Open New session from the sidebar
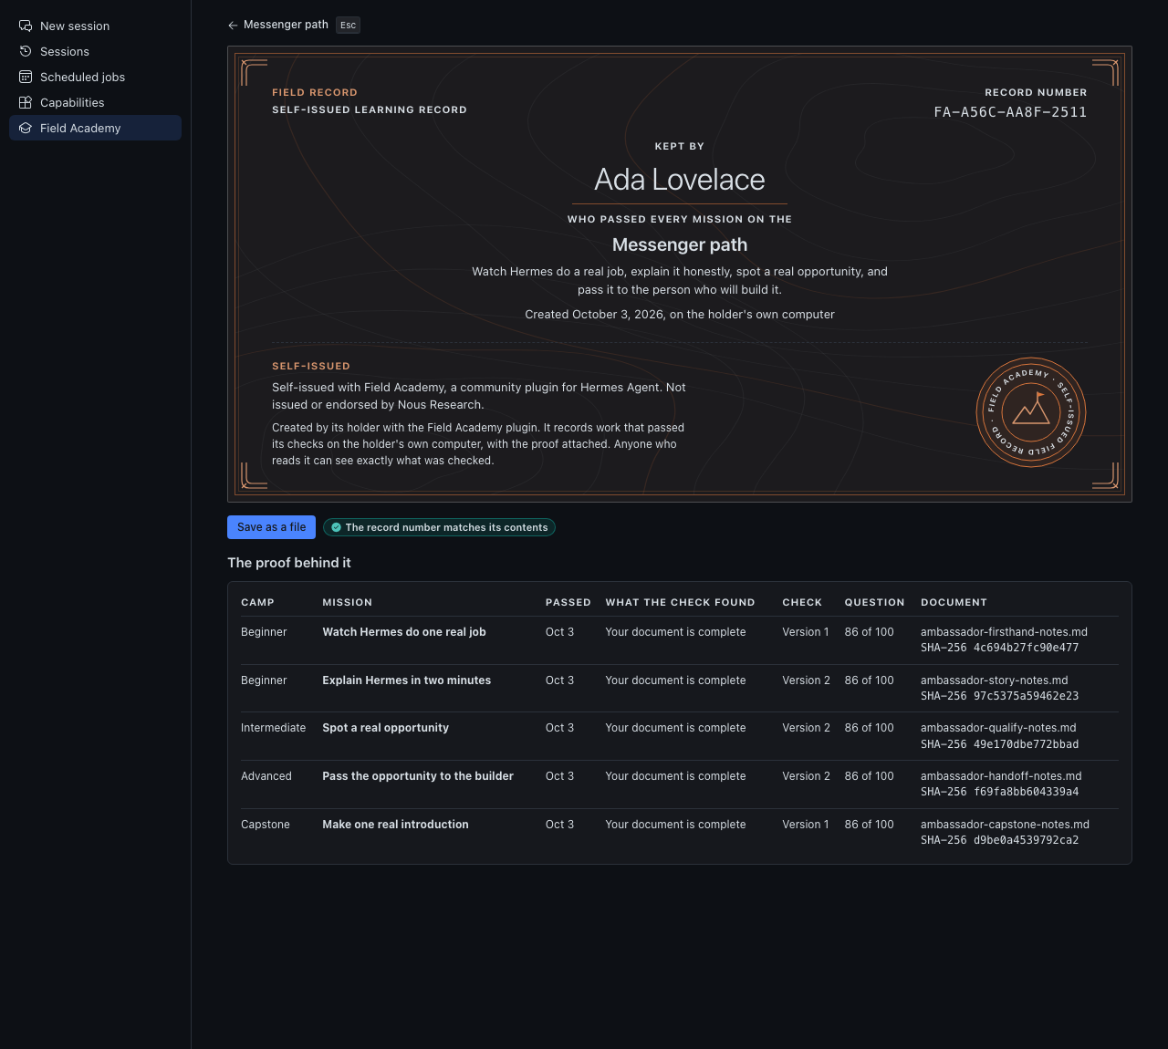 95,26
